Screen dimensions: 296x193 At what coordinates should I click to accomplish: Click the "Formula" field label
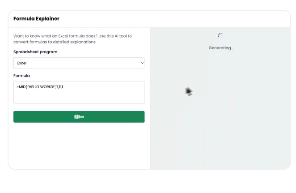coord(21,76)
